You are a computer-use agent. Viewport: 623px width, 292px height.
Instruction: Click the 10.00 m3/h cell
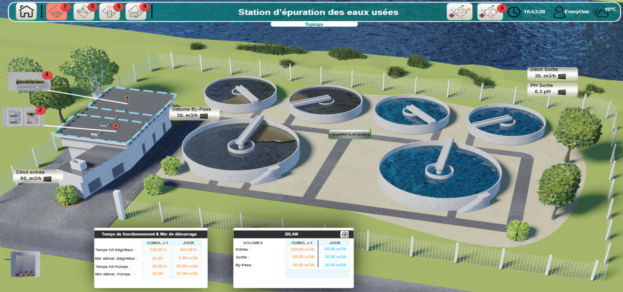click(x=188, y=266)
